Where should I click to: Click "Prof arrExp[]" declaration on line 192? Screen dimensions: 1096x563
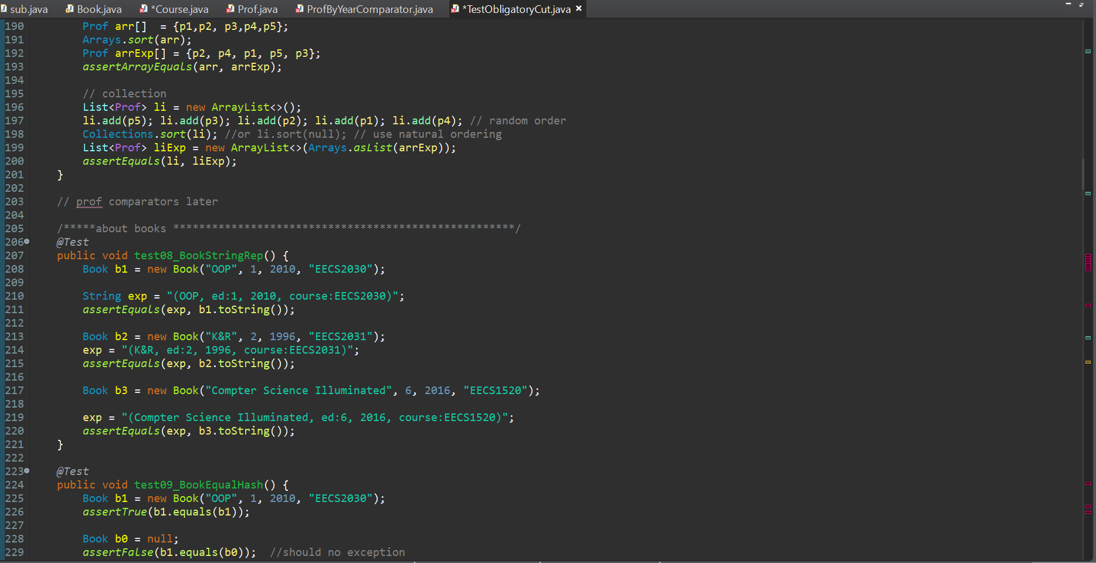tap(124, 53)
